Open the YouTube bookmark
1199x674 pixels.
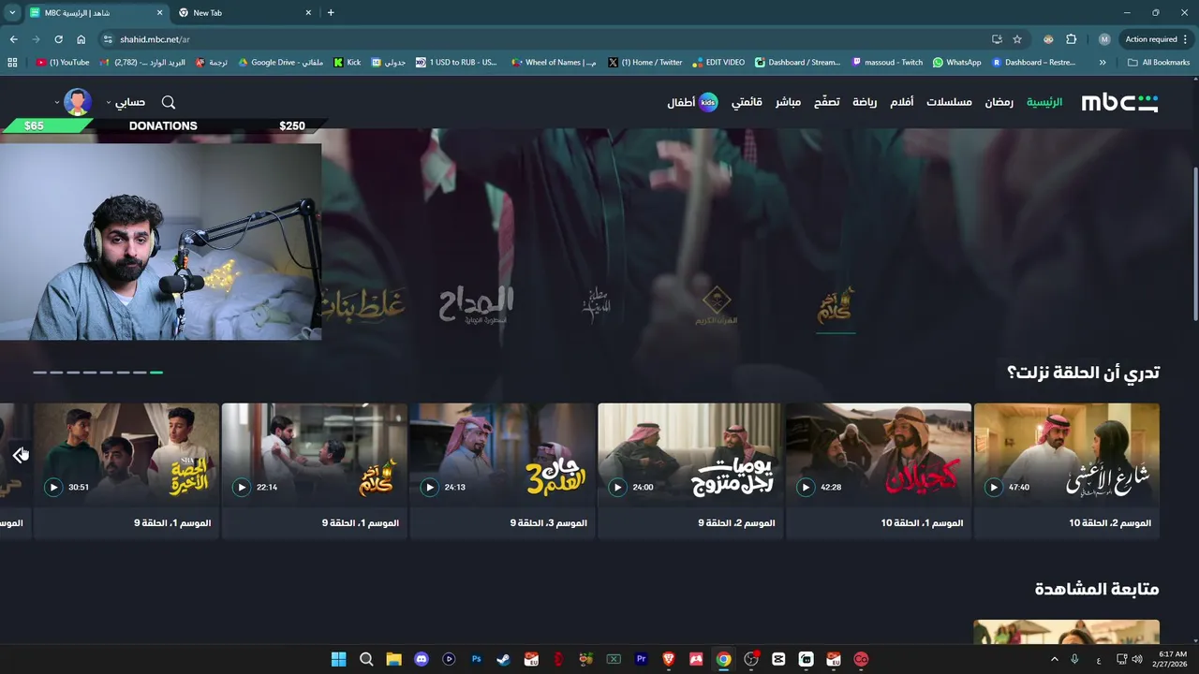pyautogui.click(x=64, y=63)
